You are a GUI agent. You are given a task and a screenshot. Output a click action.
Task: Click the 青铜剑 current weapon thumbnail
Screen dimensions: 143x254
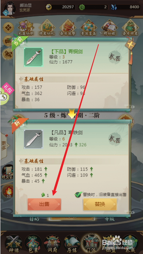pos(33,57)
